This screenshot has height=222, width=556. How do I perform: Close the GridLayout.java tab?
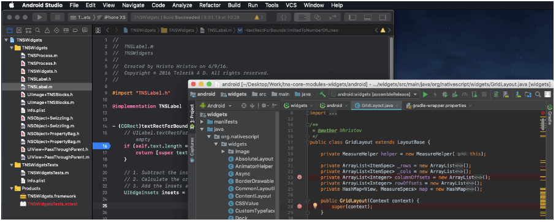pos(397,105)
